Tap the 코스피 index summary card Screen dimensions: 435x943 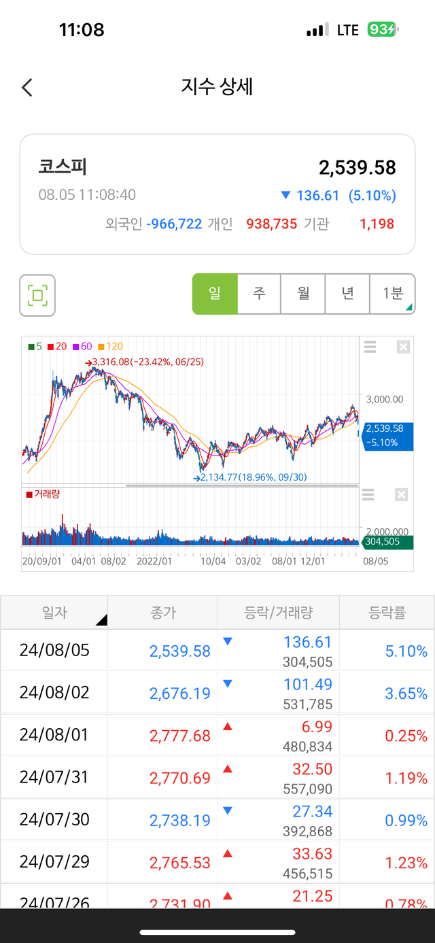tap(217, 194)
